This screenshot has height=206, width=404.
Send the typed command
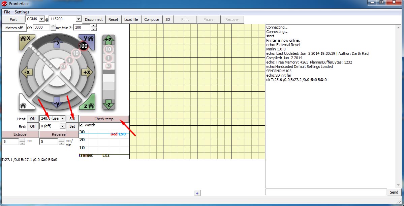(x=394, y=192)
